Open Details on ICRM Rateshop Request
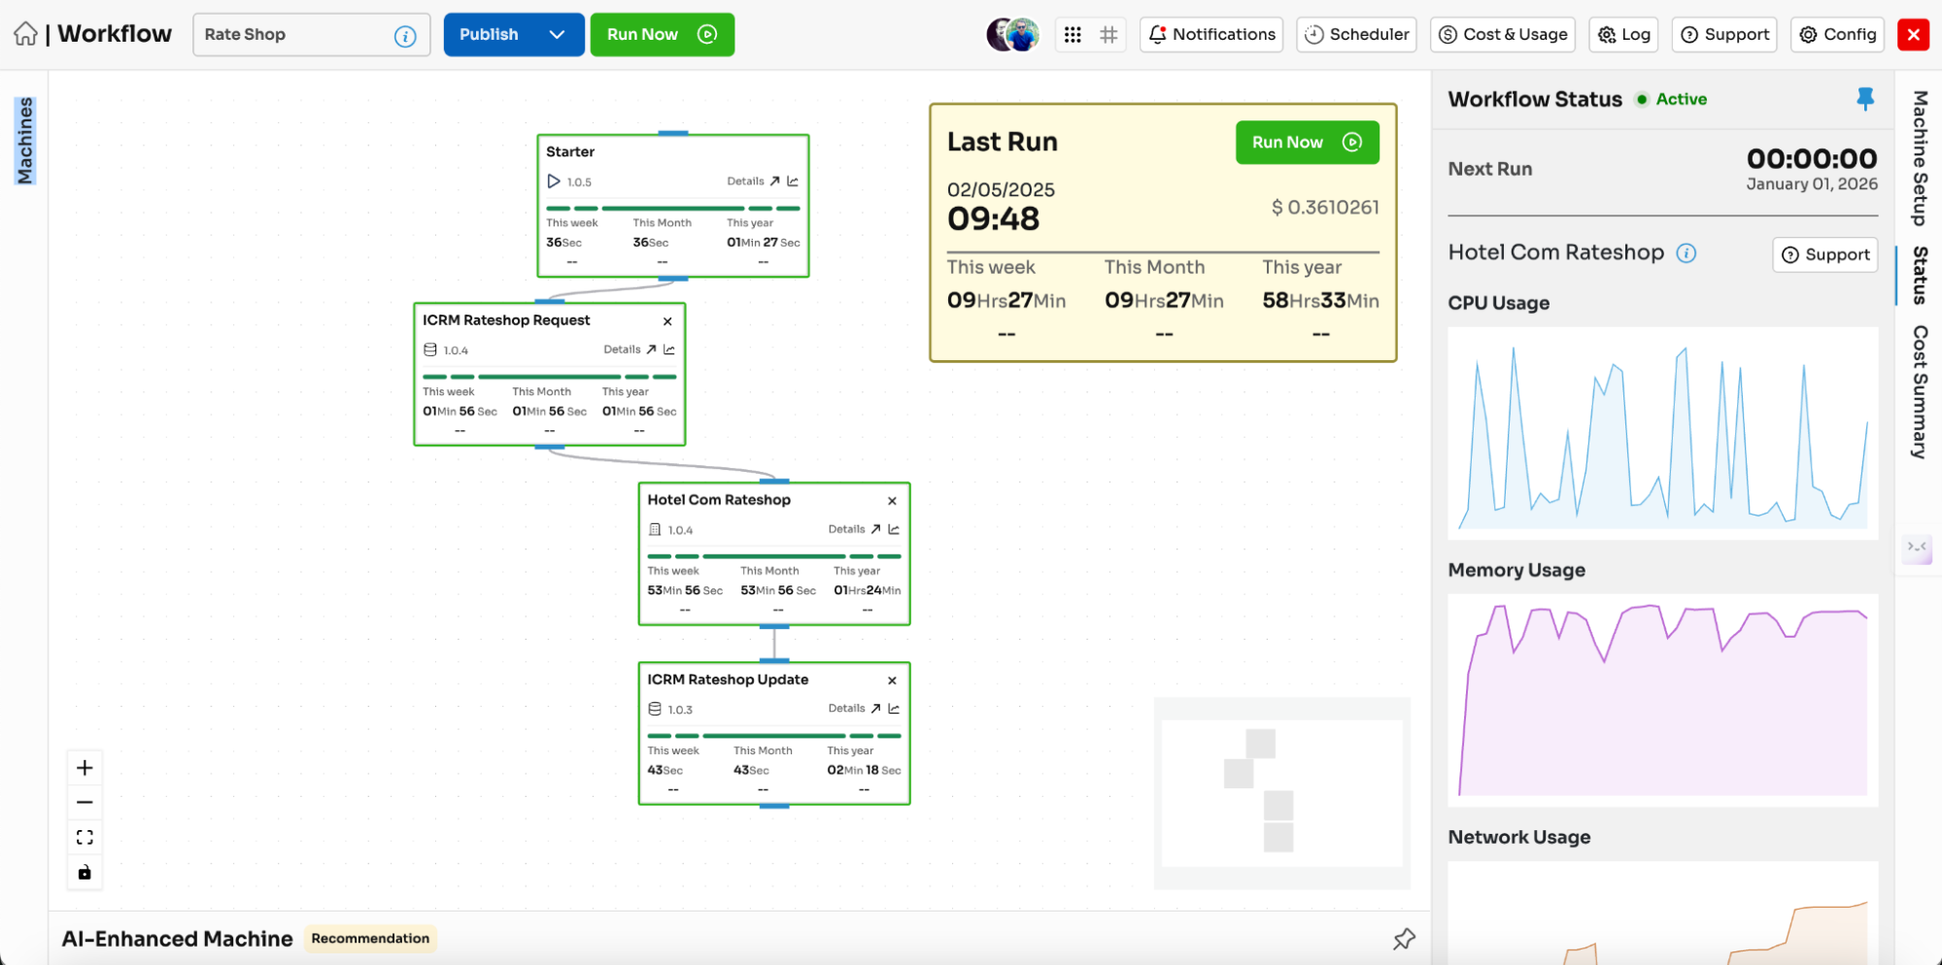This screenshot has height=965, width=1942. click(x=630, y=349)
